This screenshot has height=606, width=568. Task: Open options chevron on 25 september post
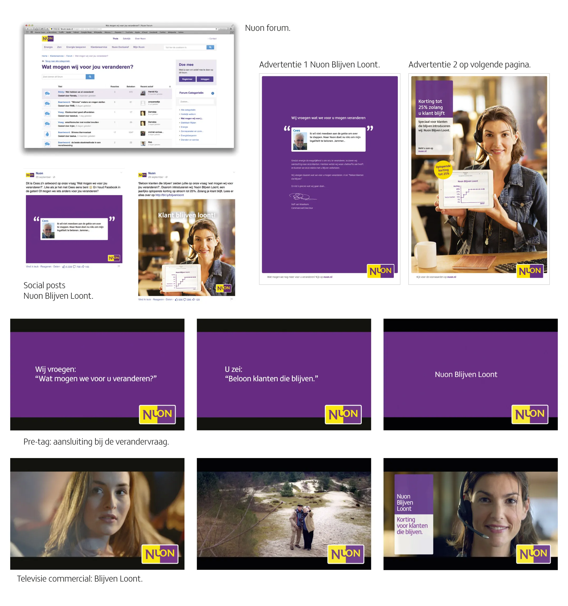tap(121, 172)
